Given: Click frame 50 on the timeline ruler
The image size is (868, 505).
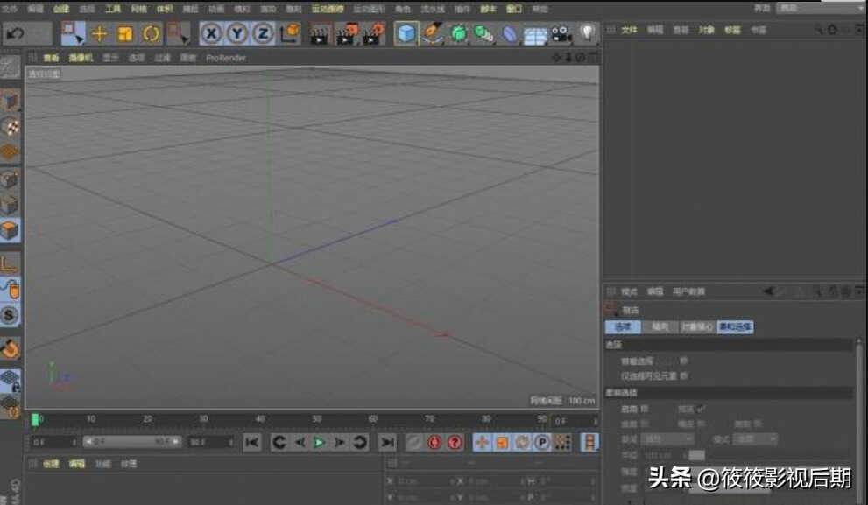Looking at the screenshot, I should (x=317, y=418).
